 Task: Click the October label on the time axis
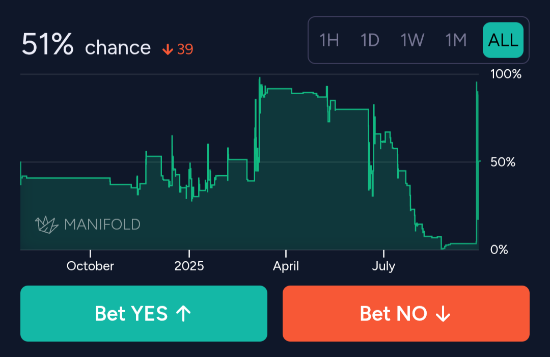(x=90, y=266)
